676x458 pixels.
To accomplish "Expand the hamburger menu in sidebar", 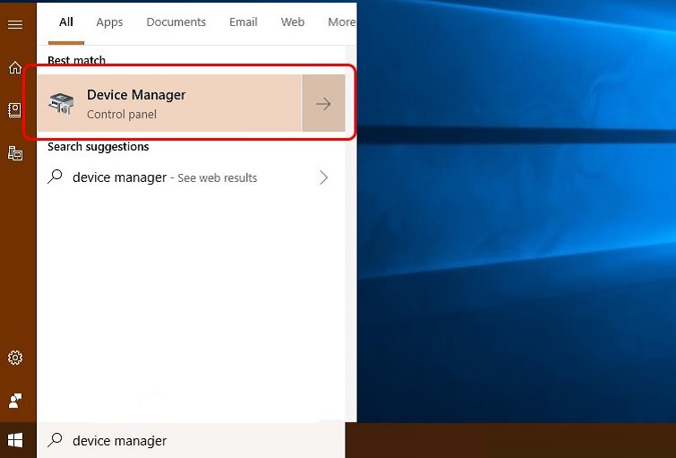I will [15, 24].
